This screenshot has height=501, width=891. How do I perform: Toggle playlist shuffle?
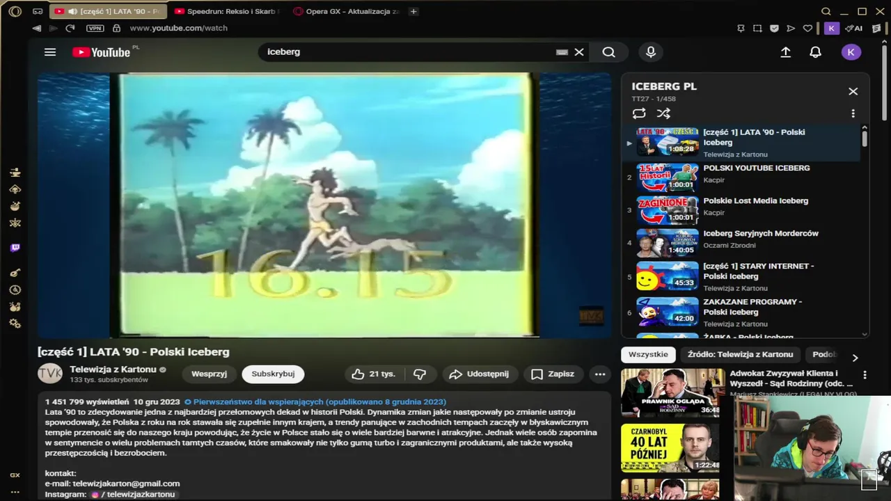click(663, 113)
